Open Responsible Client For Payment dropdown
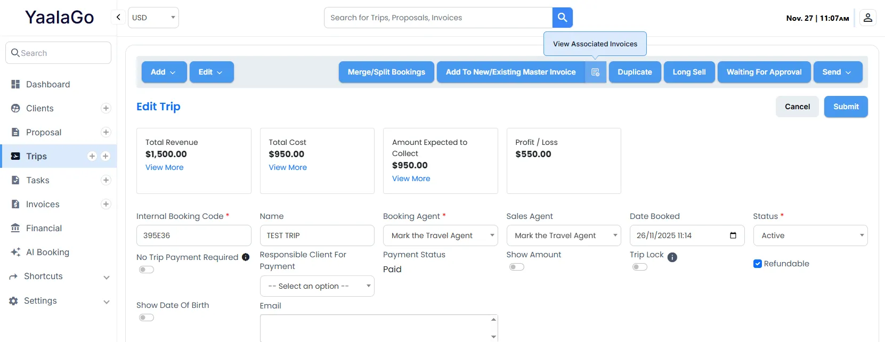 tap(317, 286)
